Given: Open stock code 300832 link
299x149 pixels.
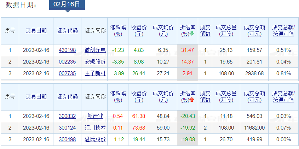Looking at the screenshot, I should [x=67, y=116].
